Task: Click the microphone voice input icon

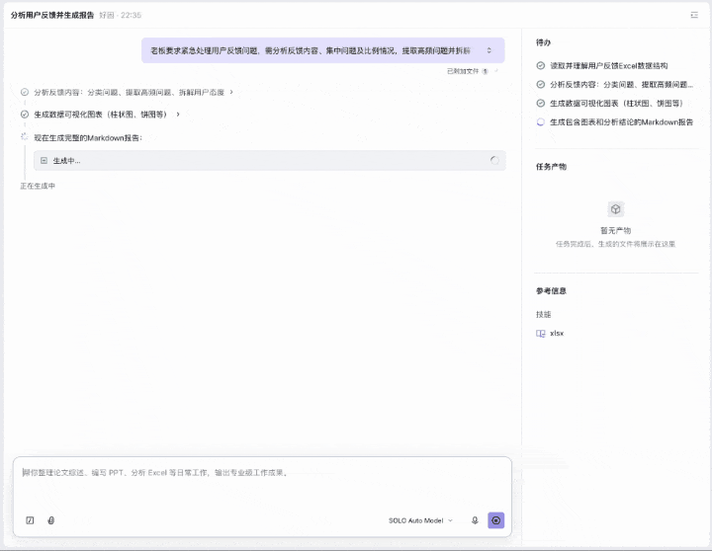Action: pos(475,520)
